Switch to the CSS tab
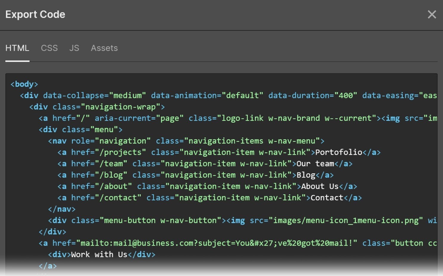The width and height of the screenshot is (443, 276). point(49,48)
